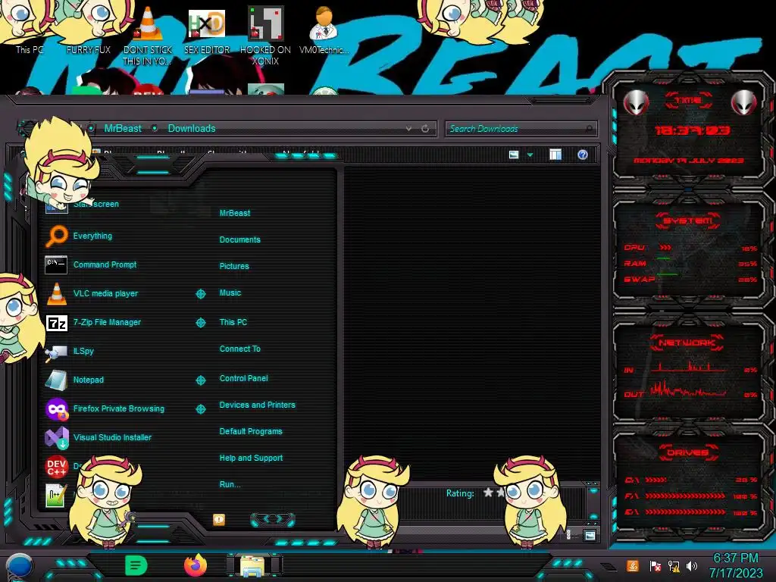Open VLC media player in Start menu
The height and width of the screenshot is (582, 776).
pyautogui.click(x=92, y=293)
